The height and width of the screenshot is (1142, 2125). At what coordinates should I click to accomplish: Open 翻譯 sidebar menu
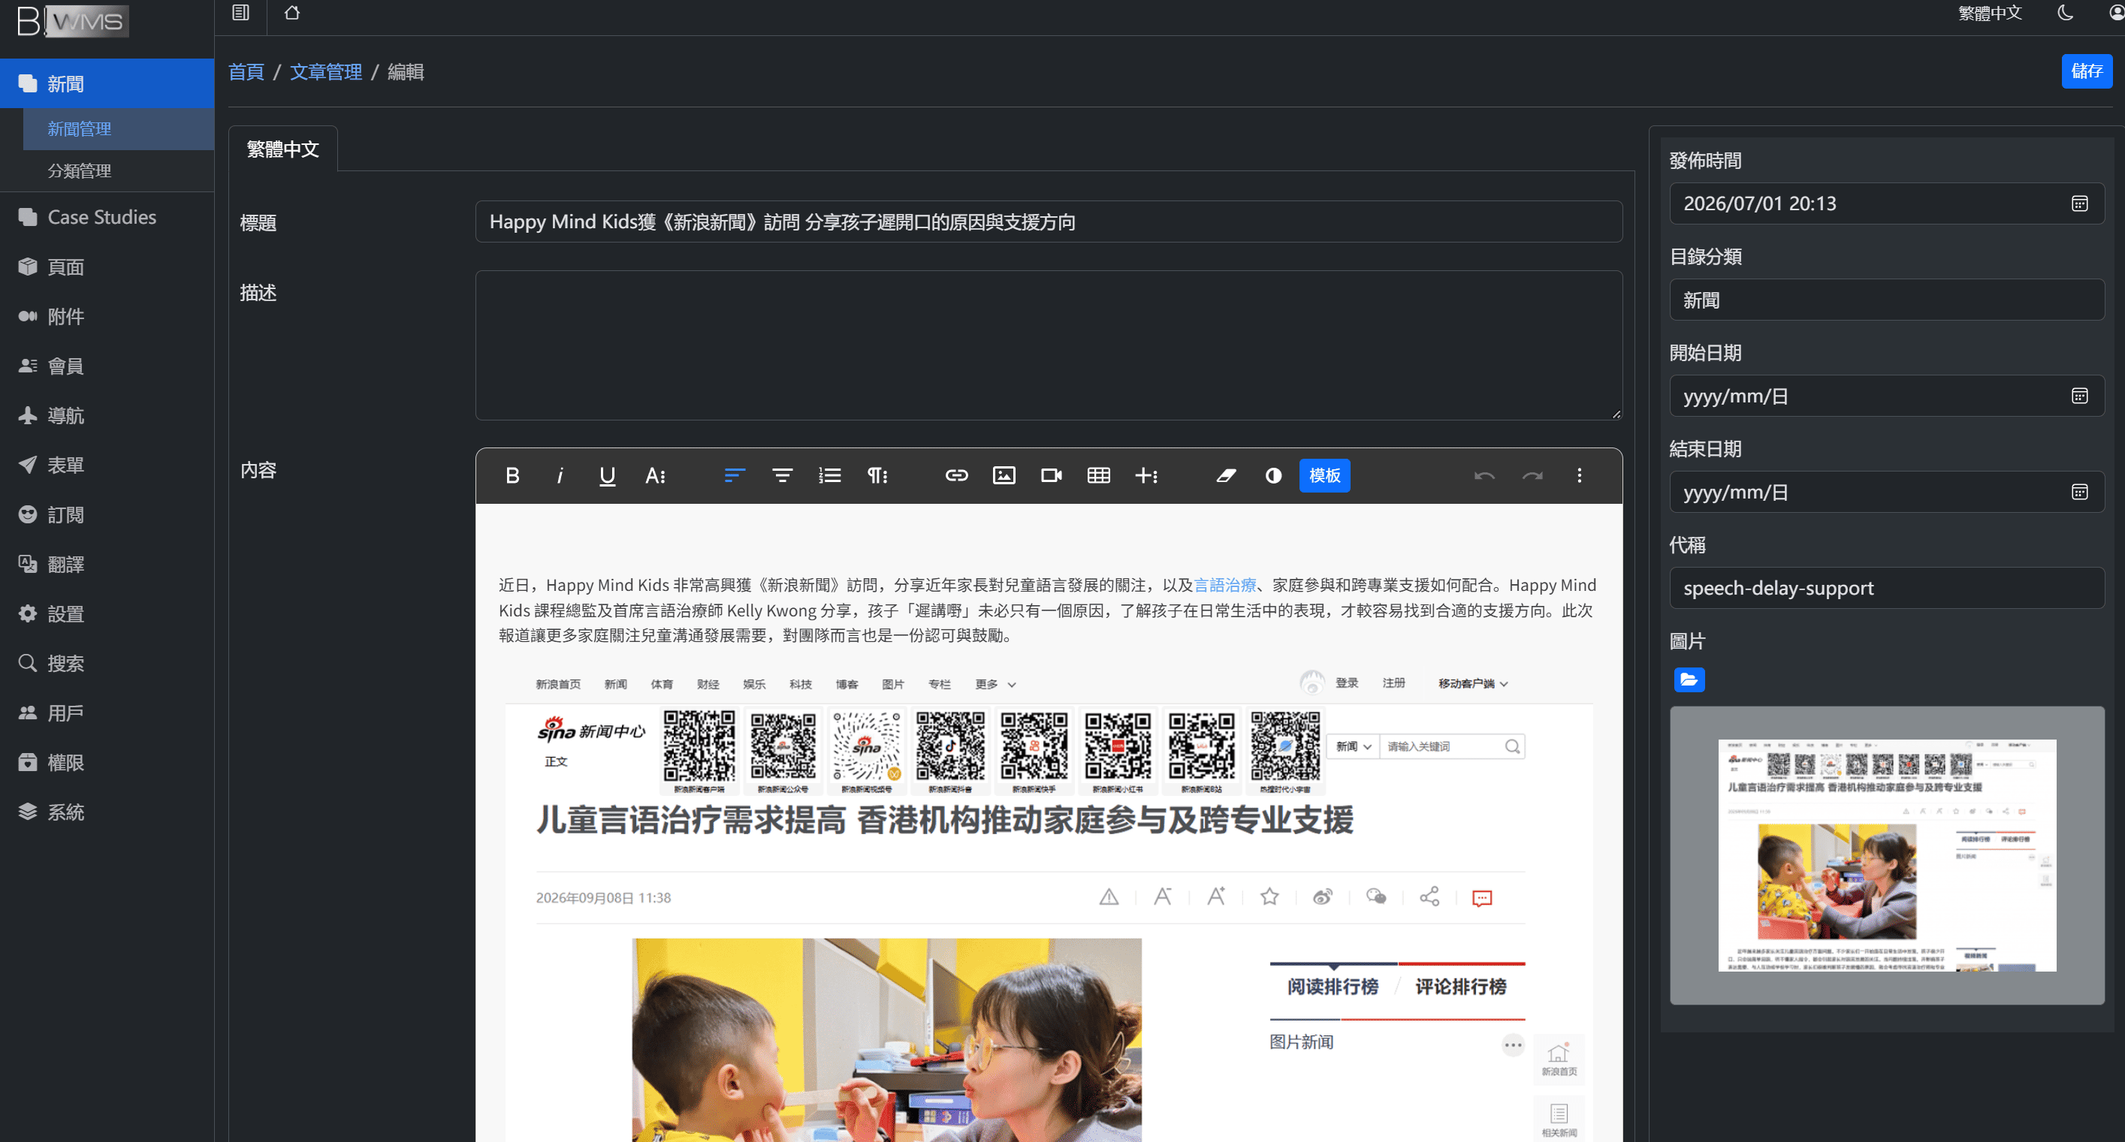(107, 564)
